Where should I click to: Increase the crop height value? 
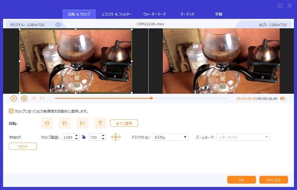click(x=103, y=135)
